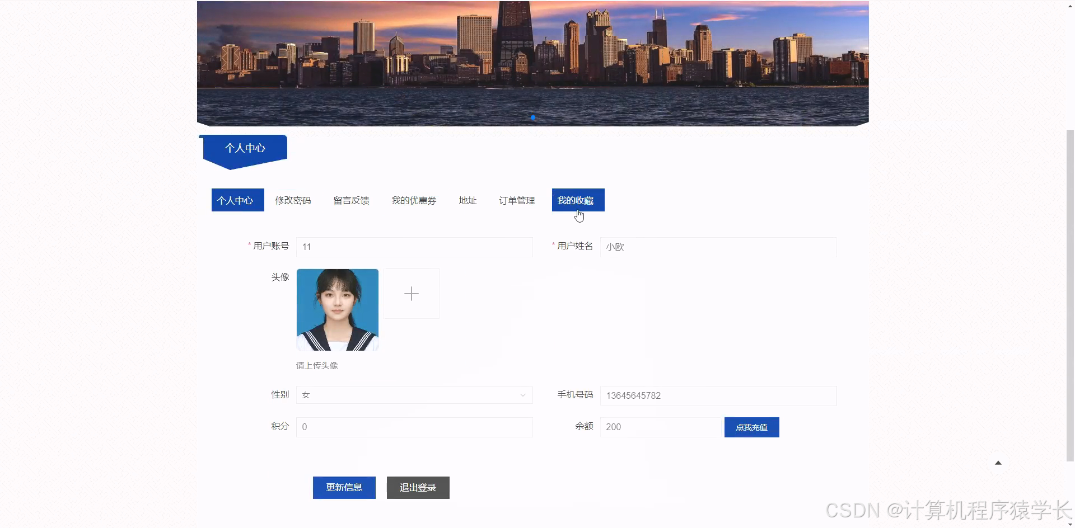This screenshot has width=1075, height=528.
Task: Select the carousel indicator dot
Action: (x=532, y=117)
